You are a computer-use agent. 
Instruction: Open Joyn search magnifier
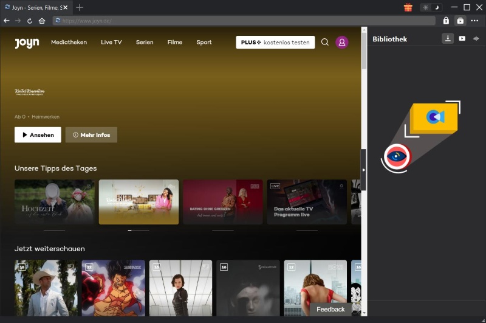click(325, 42)
